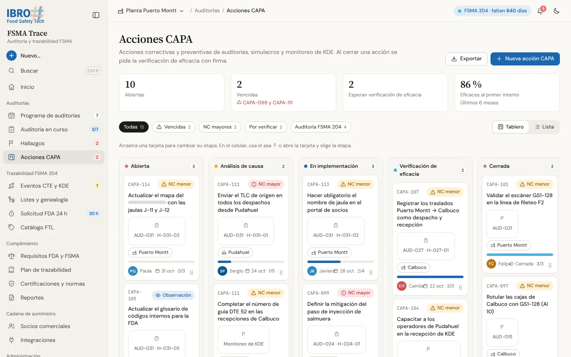Click the drag handle on card CAPA-101
This screenshot has width=571, height=357.
[x=550, y=265]
